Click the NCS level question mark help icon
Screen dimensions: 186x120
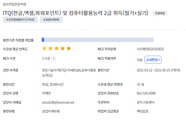coord(53,59)
